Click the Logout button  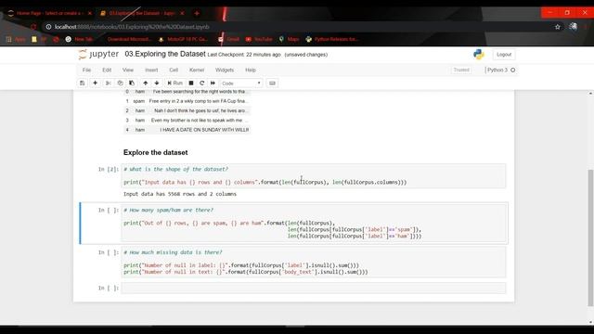point(504,55)
